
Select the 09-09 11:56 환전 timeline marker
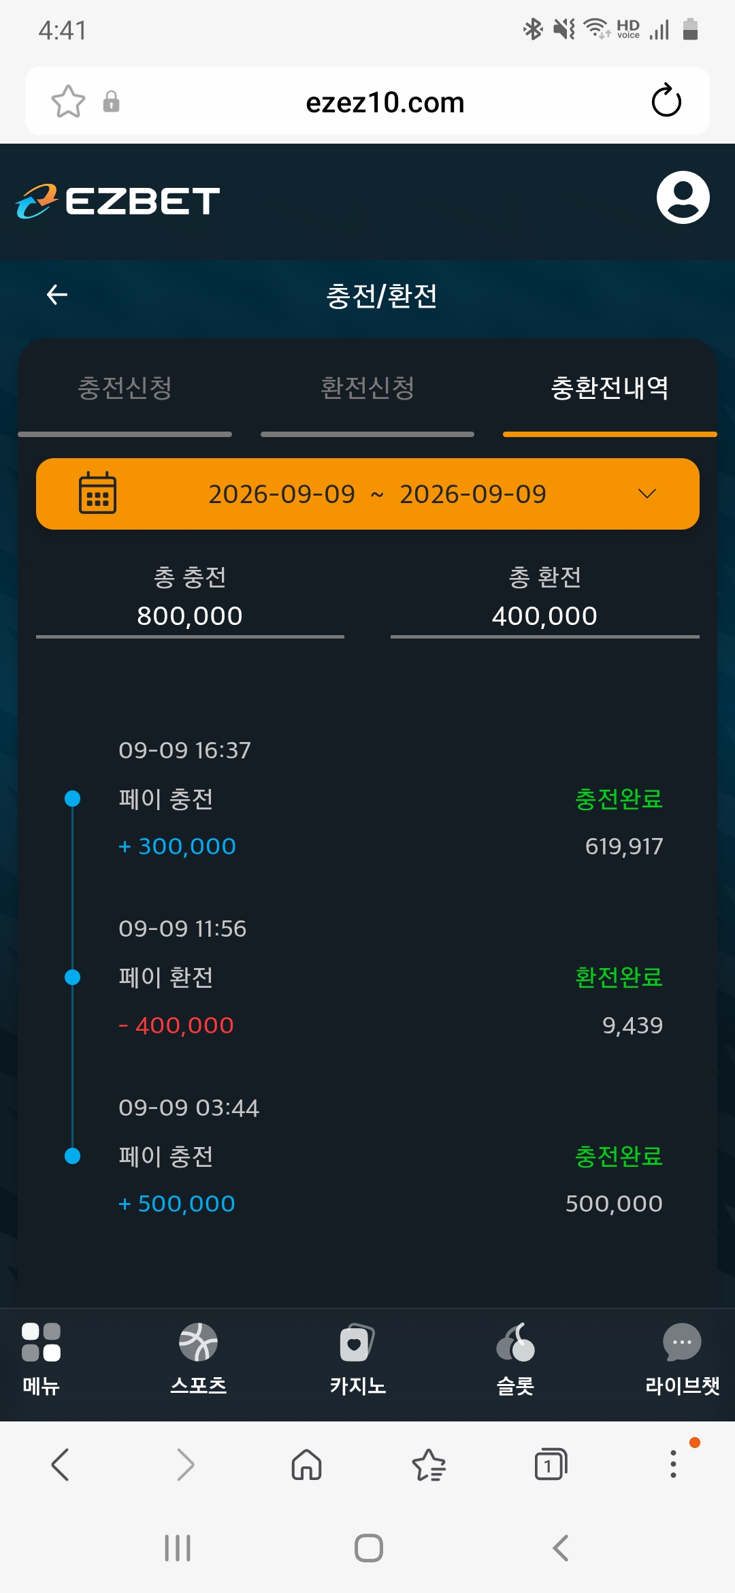[72, 978]
